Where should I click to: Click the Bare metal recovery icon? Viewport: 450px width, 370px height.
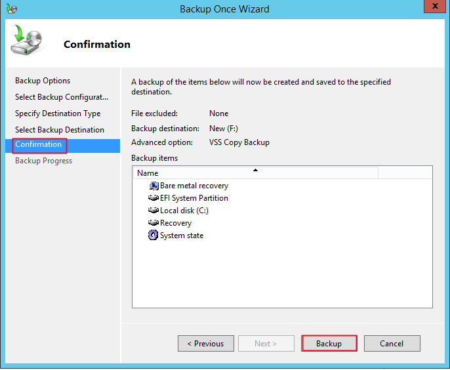[x=153, y=186]
